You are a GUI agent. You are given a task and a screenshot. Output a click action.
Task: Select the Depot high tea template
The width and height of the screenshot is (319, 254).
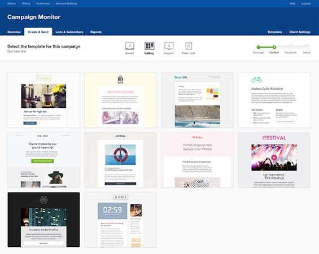(43, 100)
